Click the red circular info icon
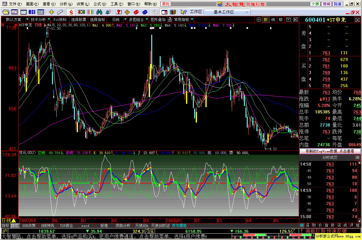This screenshot has height=240, width=362. (x=136, y=12)
